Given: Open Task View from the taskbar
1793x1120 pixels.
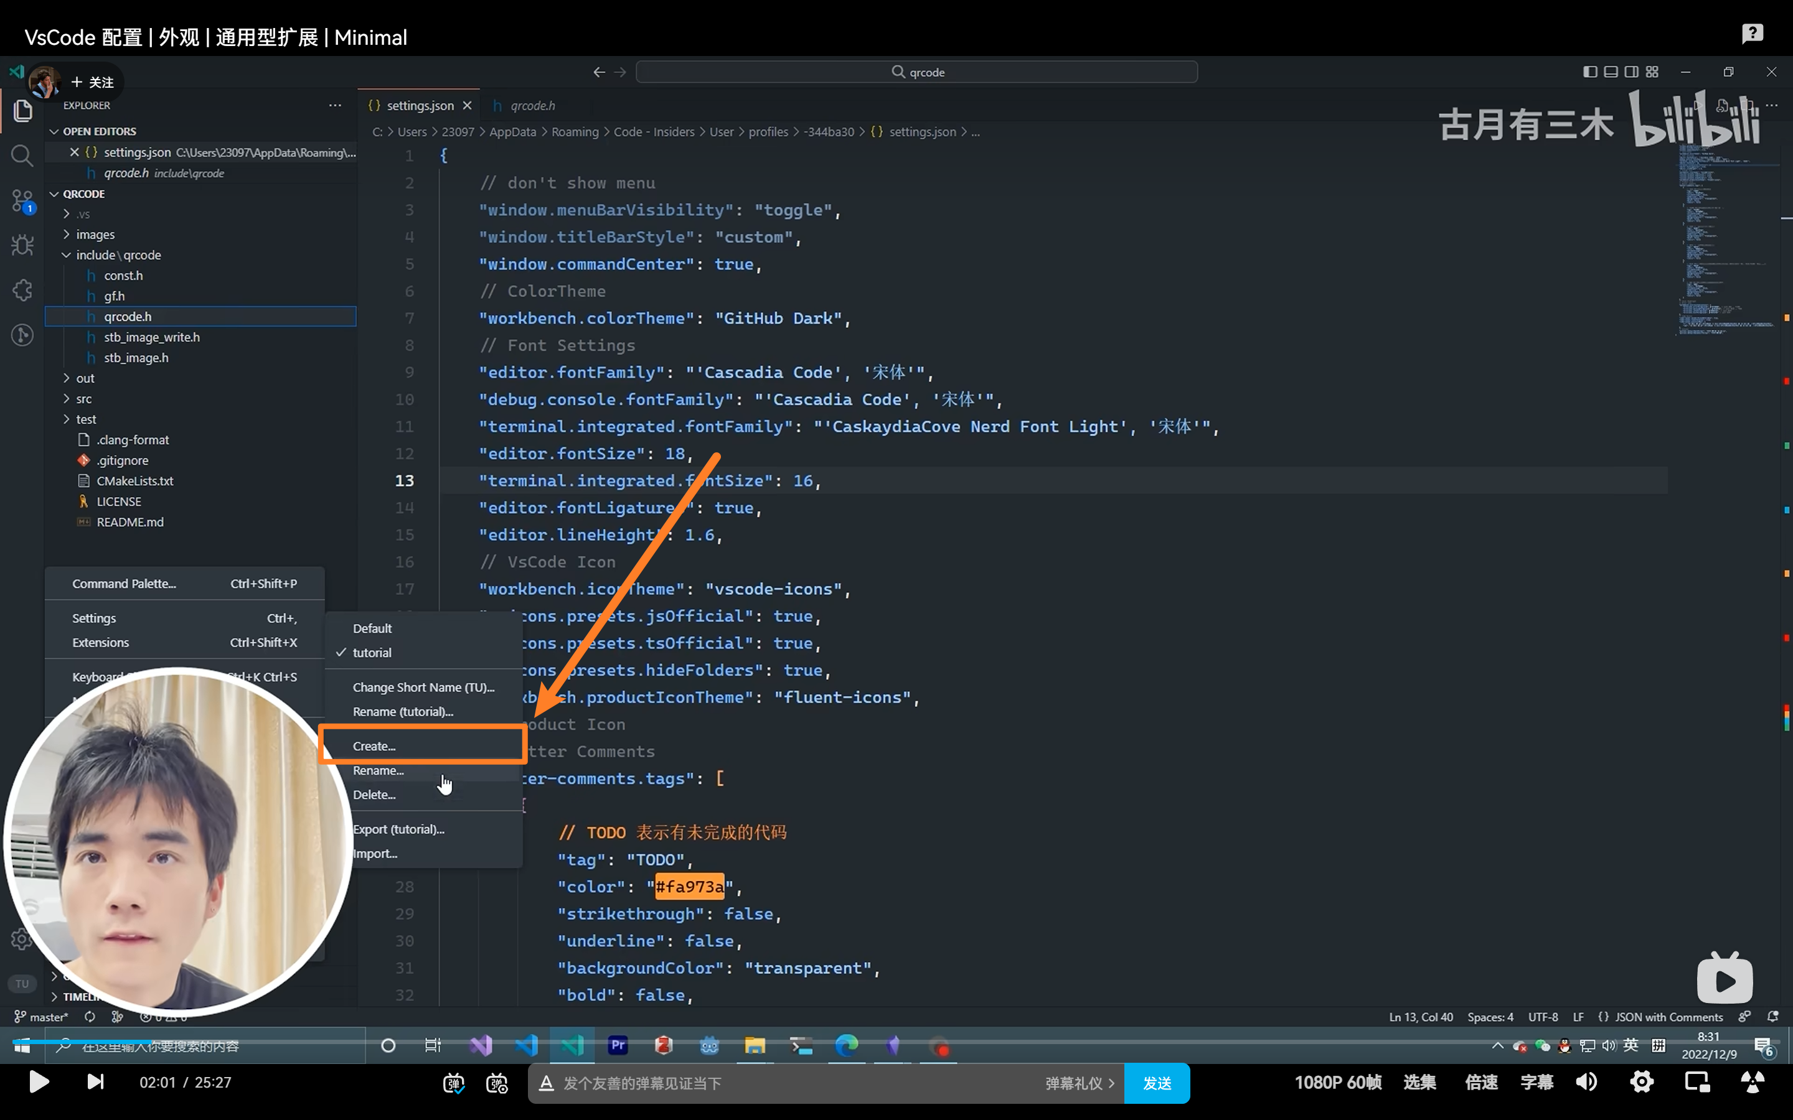Looking at the screenshot, I should click(x=433, y=1045).
